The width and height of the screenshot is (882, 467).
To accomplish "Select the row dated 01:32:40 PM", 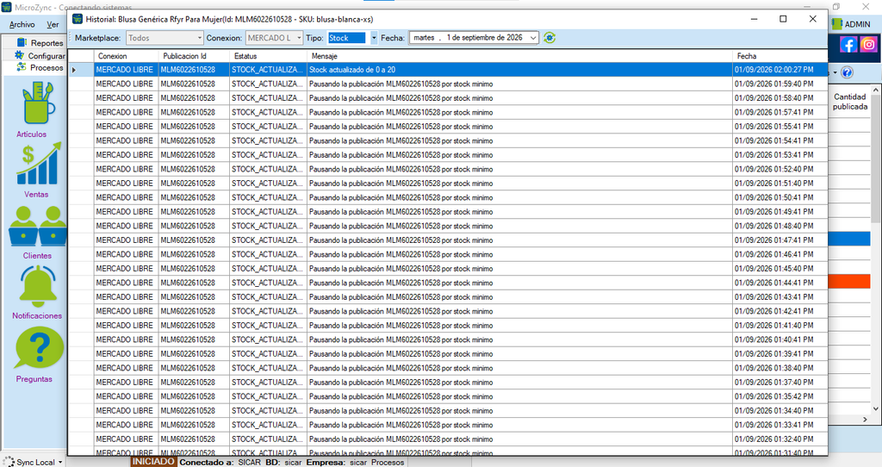I will point(448,439).
